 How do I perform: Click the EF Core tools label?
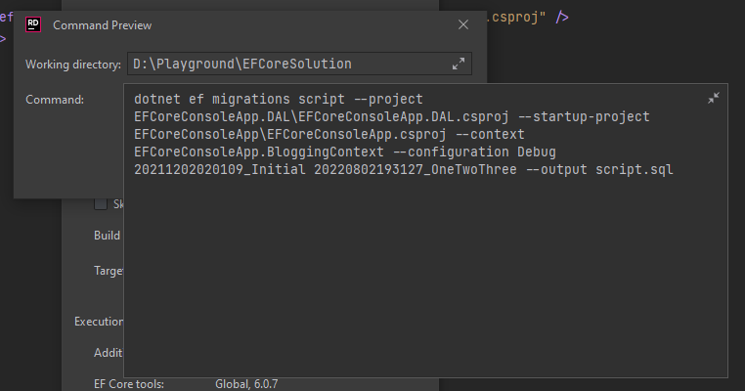click(129, 383)
